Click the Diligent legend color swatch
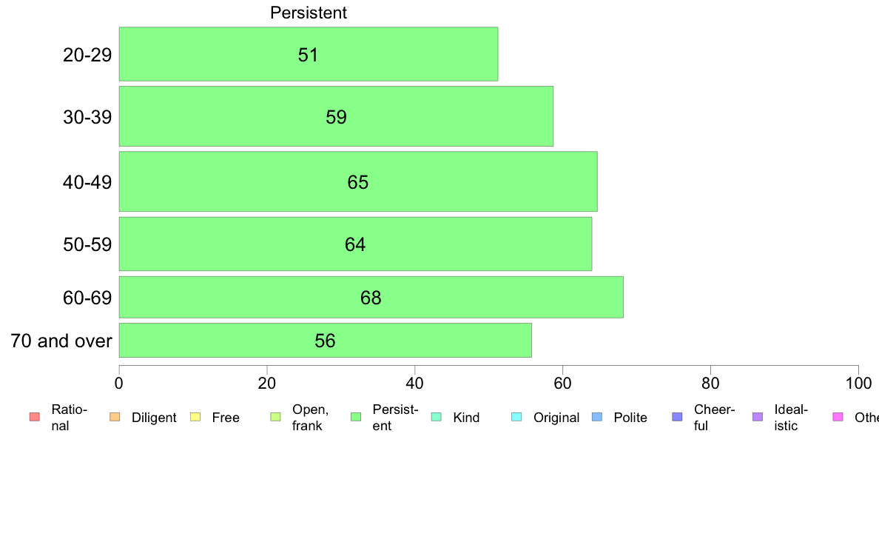The width and height of the screenshot is (879, 545). coord(115,417)
